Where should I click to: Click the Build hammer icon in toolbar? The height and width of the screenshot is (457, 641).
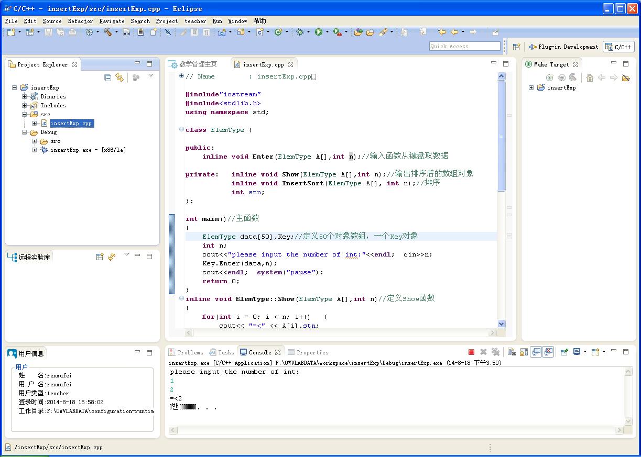pos(107,32)
